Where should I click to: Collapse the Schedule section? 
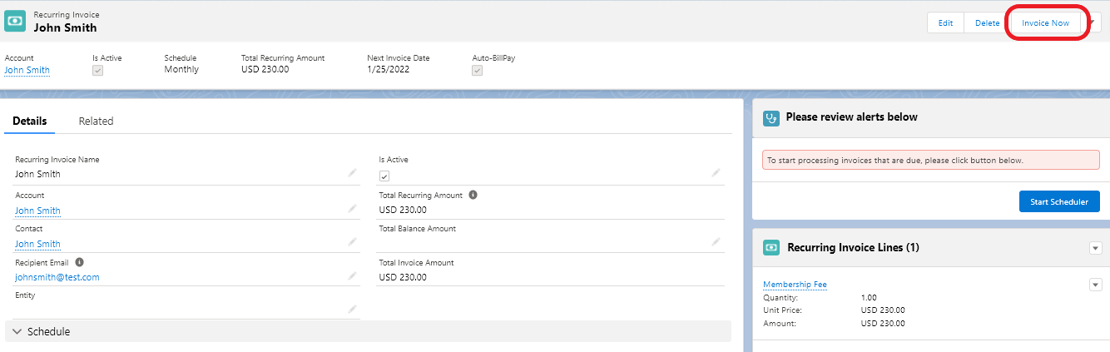point(17,331)
